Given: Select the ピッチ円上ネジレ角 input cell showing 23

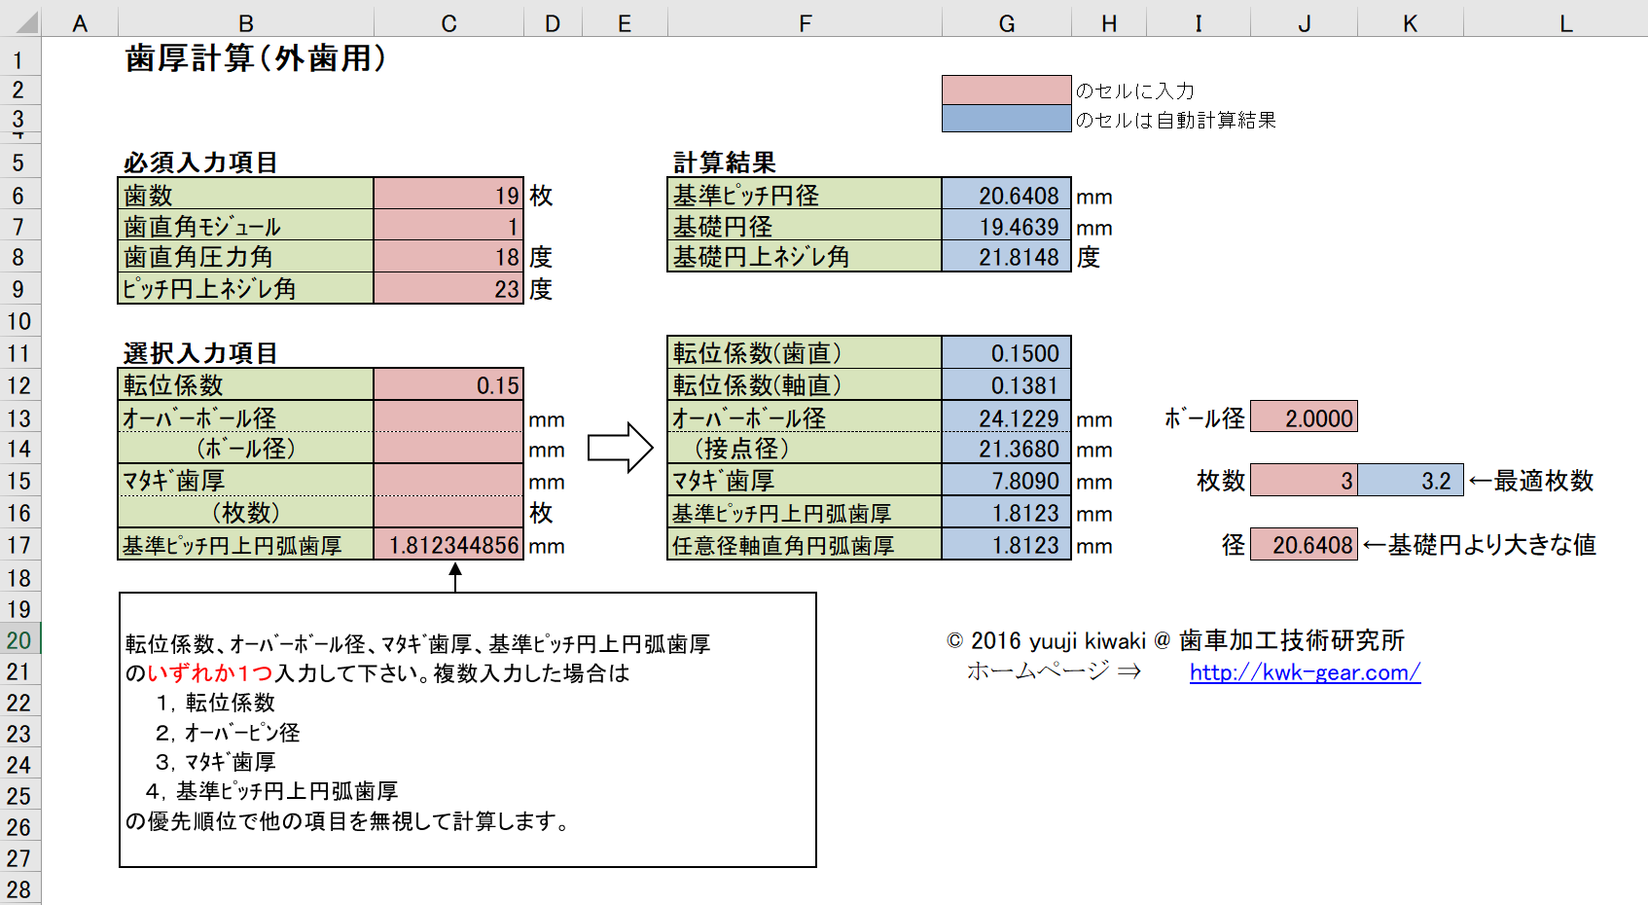Looking at the screenshot, I should tap(448, 289).
